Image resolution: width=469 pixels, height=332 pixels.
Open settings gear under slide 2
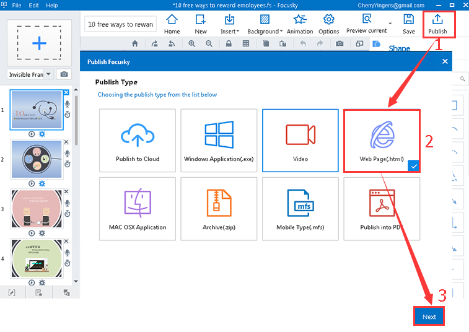coord(42,183)
